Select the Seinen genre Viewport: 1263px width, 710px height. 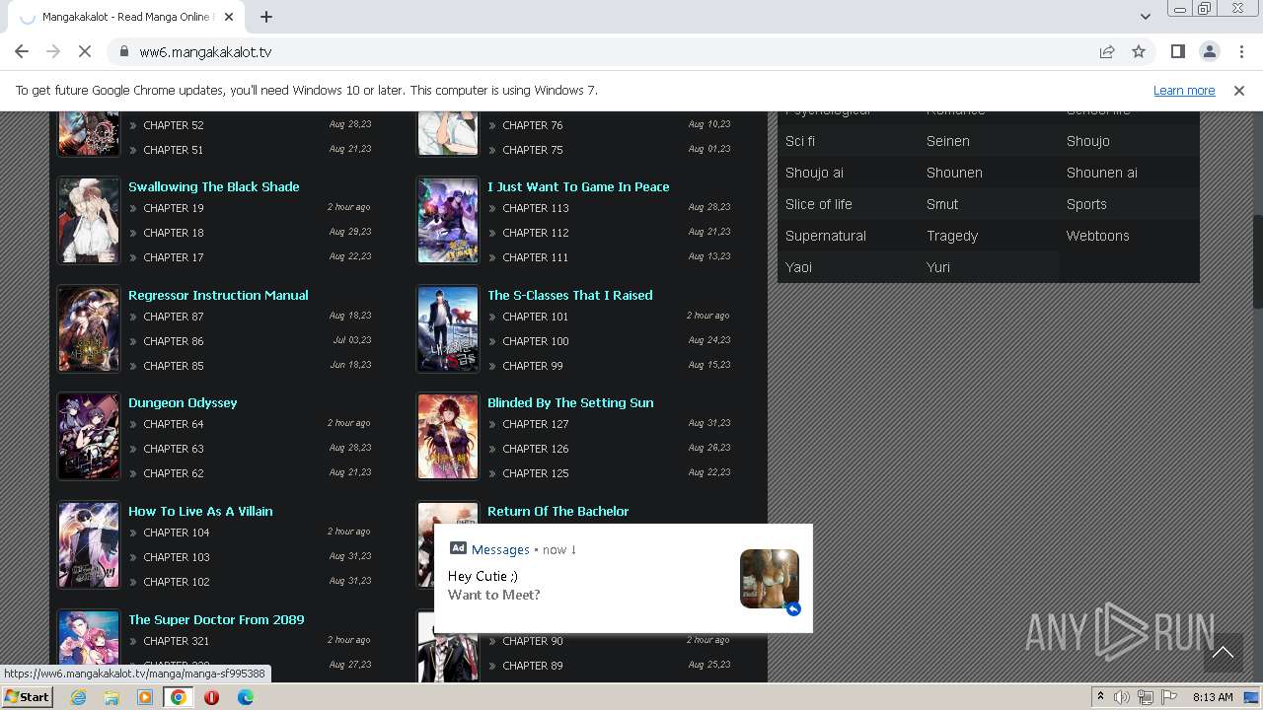(948, 141)
